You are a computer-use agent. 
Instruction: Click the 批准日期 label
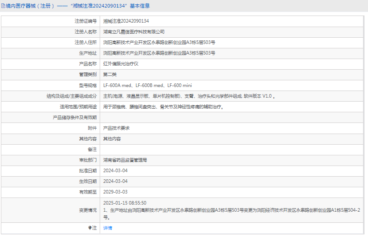88,171
